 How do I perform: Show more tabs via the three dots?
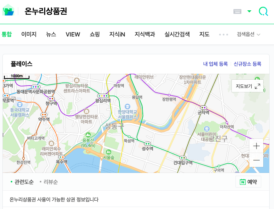[x=223, y=35]
